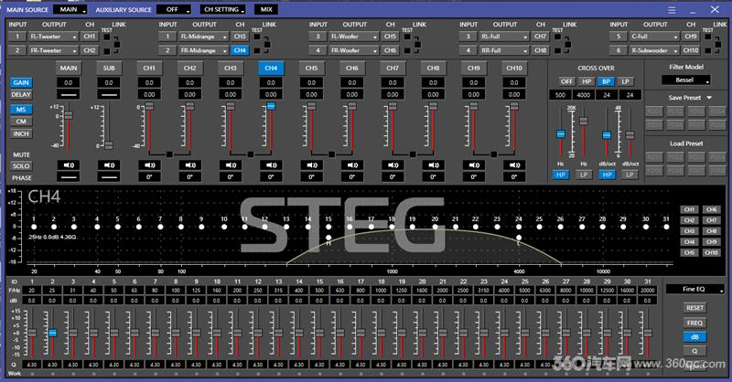
Task: Mute CH4 with its speaker icon
Action: (271, 165)
